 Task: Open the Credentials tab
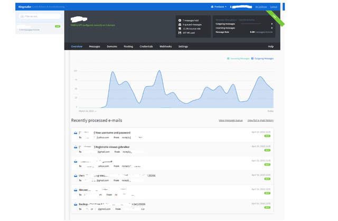tap(146, 47)
